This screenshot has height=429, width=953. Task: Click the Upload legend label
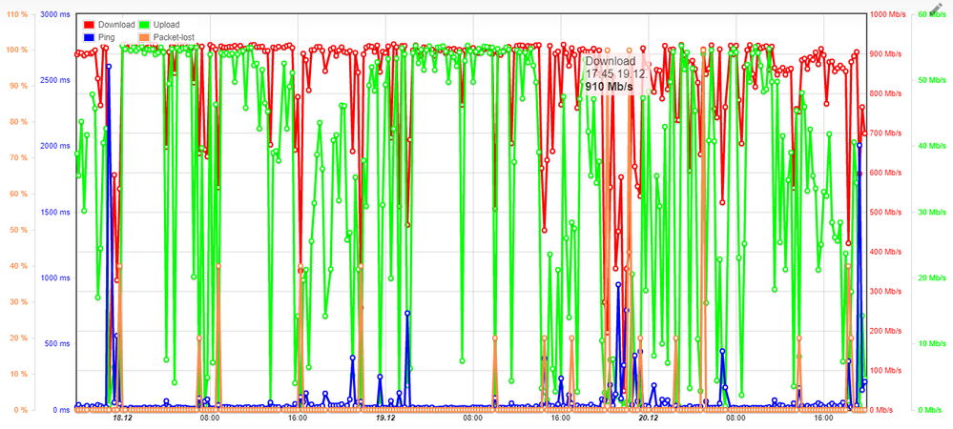167,25
